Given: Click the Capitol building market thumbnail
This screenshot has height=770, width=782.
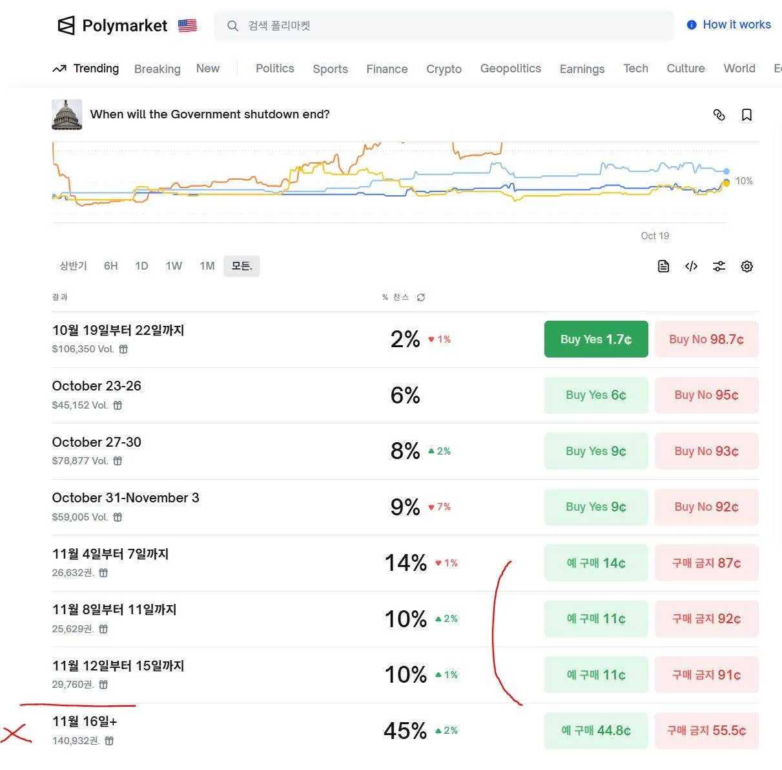Looking at the screenshot, I should click(67, 114).
